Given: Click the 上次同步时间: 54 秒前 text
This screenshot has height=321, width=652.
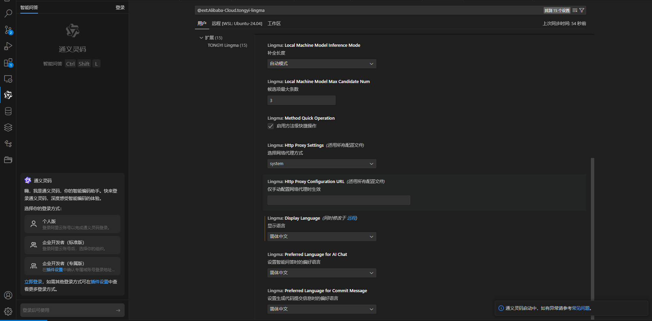Looking at the screenshot, I should tap(564, 23).
